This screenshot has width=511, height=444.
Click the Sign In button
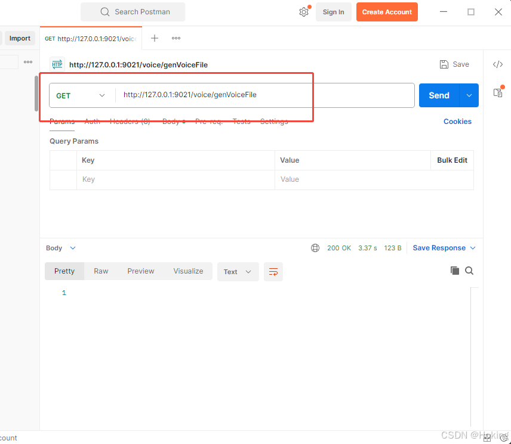pos(333,12)
